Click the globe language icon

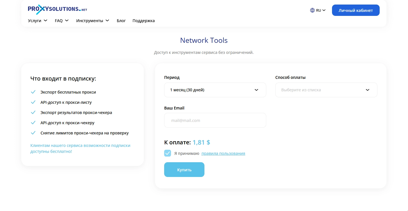(312, 10)
